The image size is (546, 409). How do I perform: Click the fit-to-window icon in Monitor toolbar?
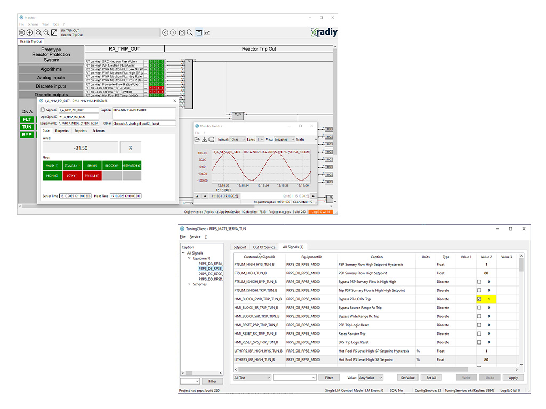click(54, 33)
